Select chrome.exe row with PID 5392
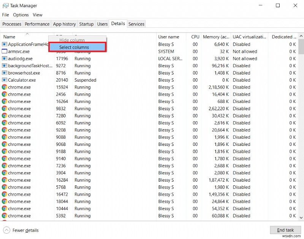Image resolution: width=304 pixels, height=239 pixels. click(x=149, y=216)
